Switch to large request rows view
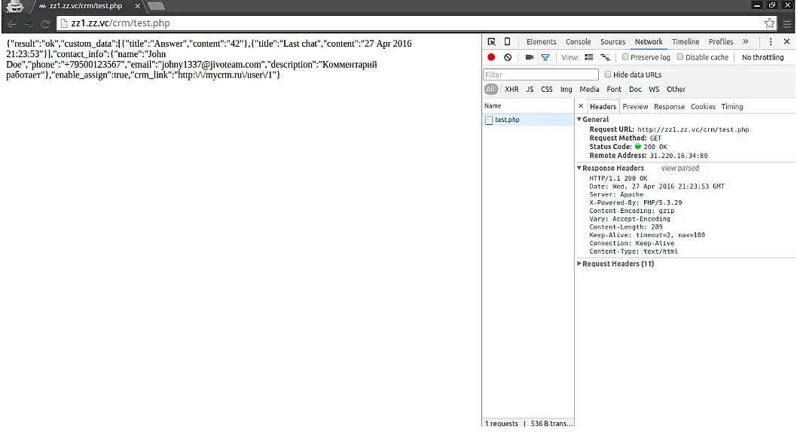The image size is (797, 435). pos(589,57)
